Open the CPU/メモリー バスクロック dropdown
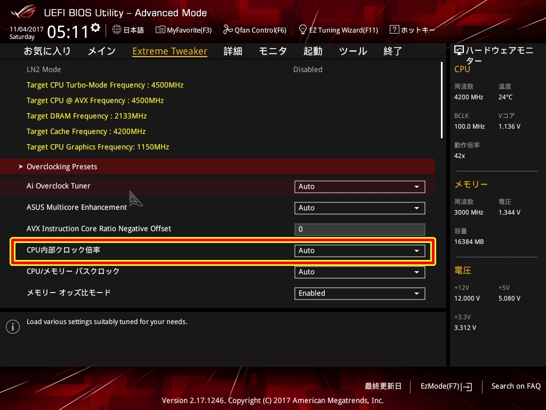The height and width of the screenshot is (410, 546). (360, 272)
